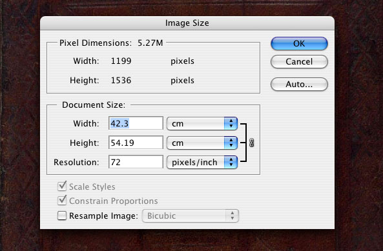The height and width of the screenshot is (251, 383).
Task: Click the chain link constrain icon
Action: [x=252, y=143]
